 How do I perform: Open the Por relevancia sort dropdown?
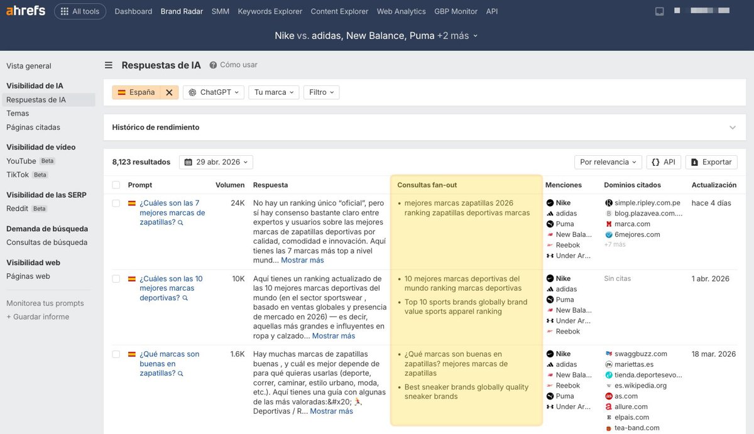(608, 162)
